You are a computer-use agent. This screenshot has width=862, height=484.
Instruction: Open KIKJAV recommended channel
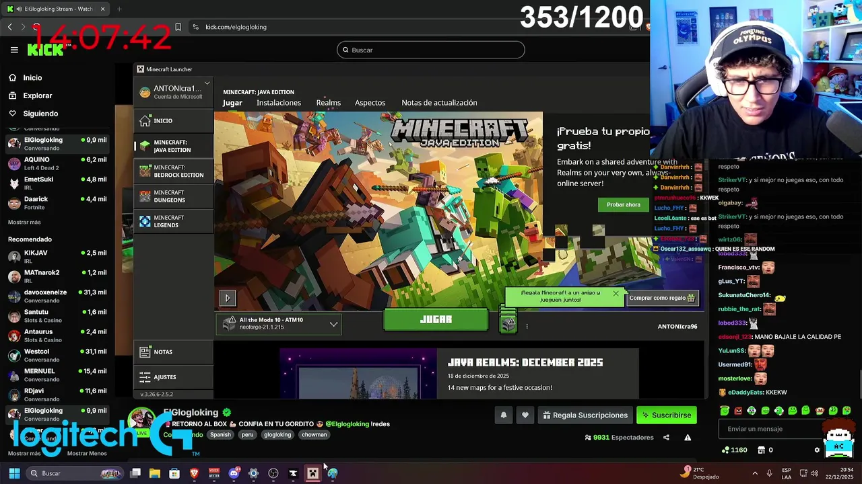tap(57, 256)
